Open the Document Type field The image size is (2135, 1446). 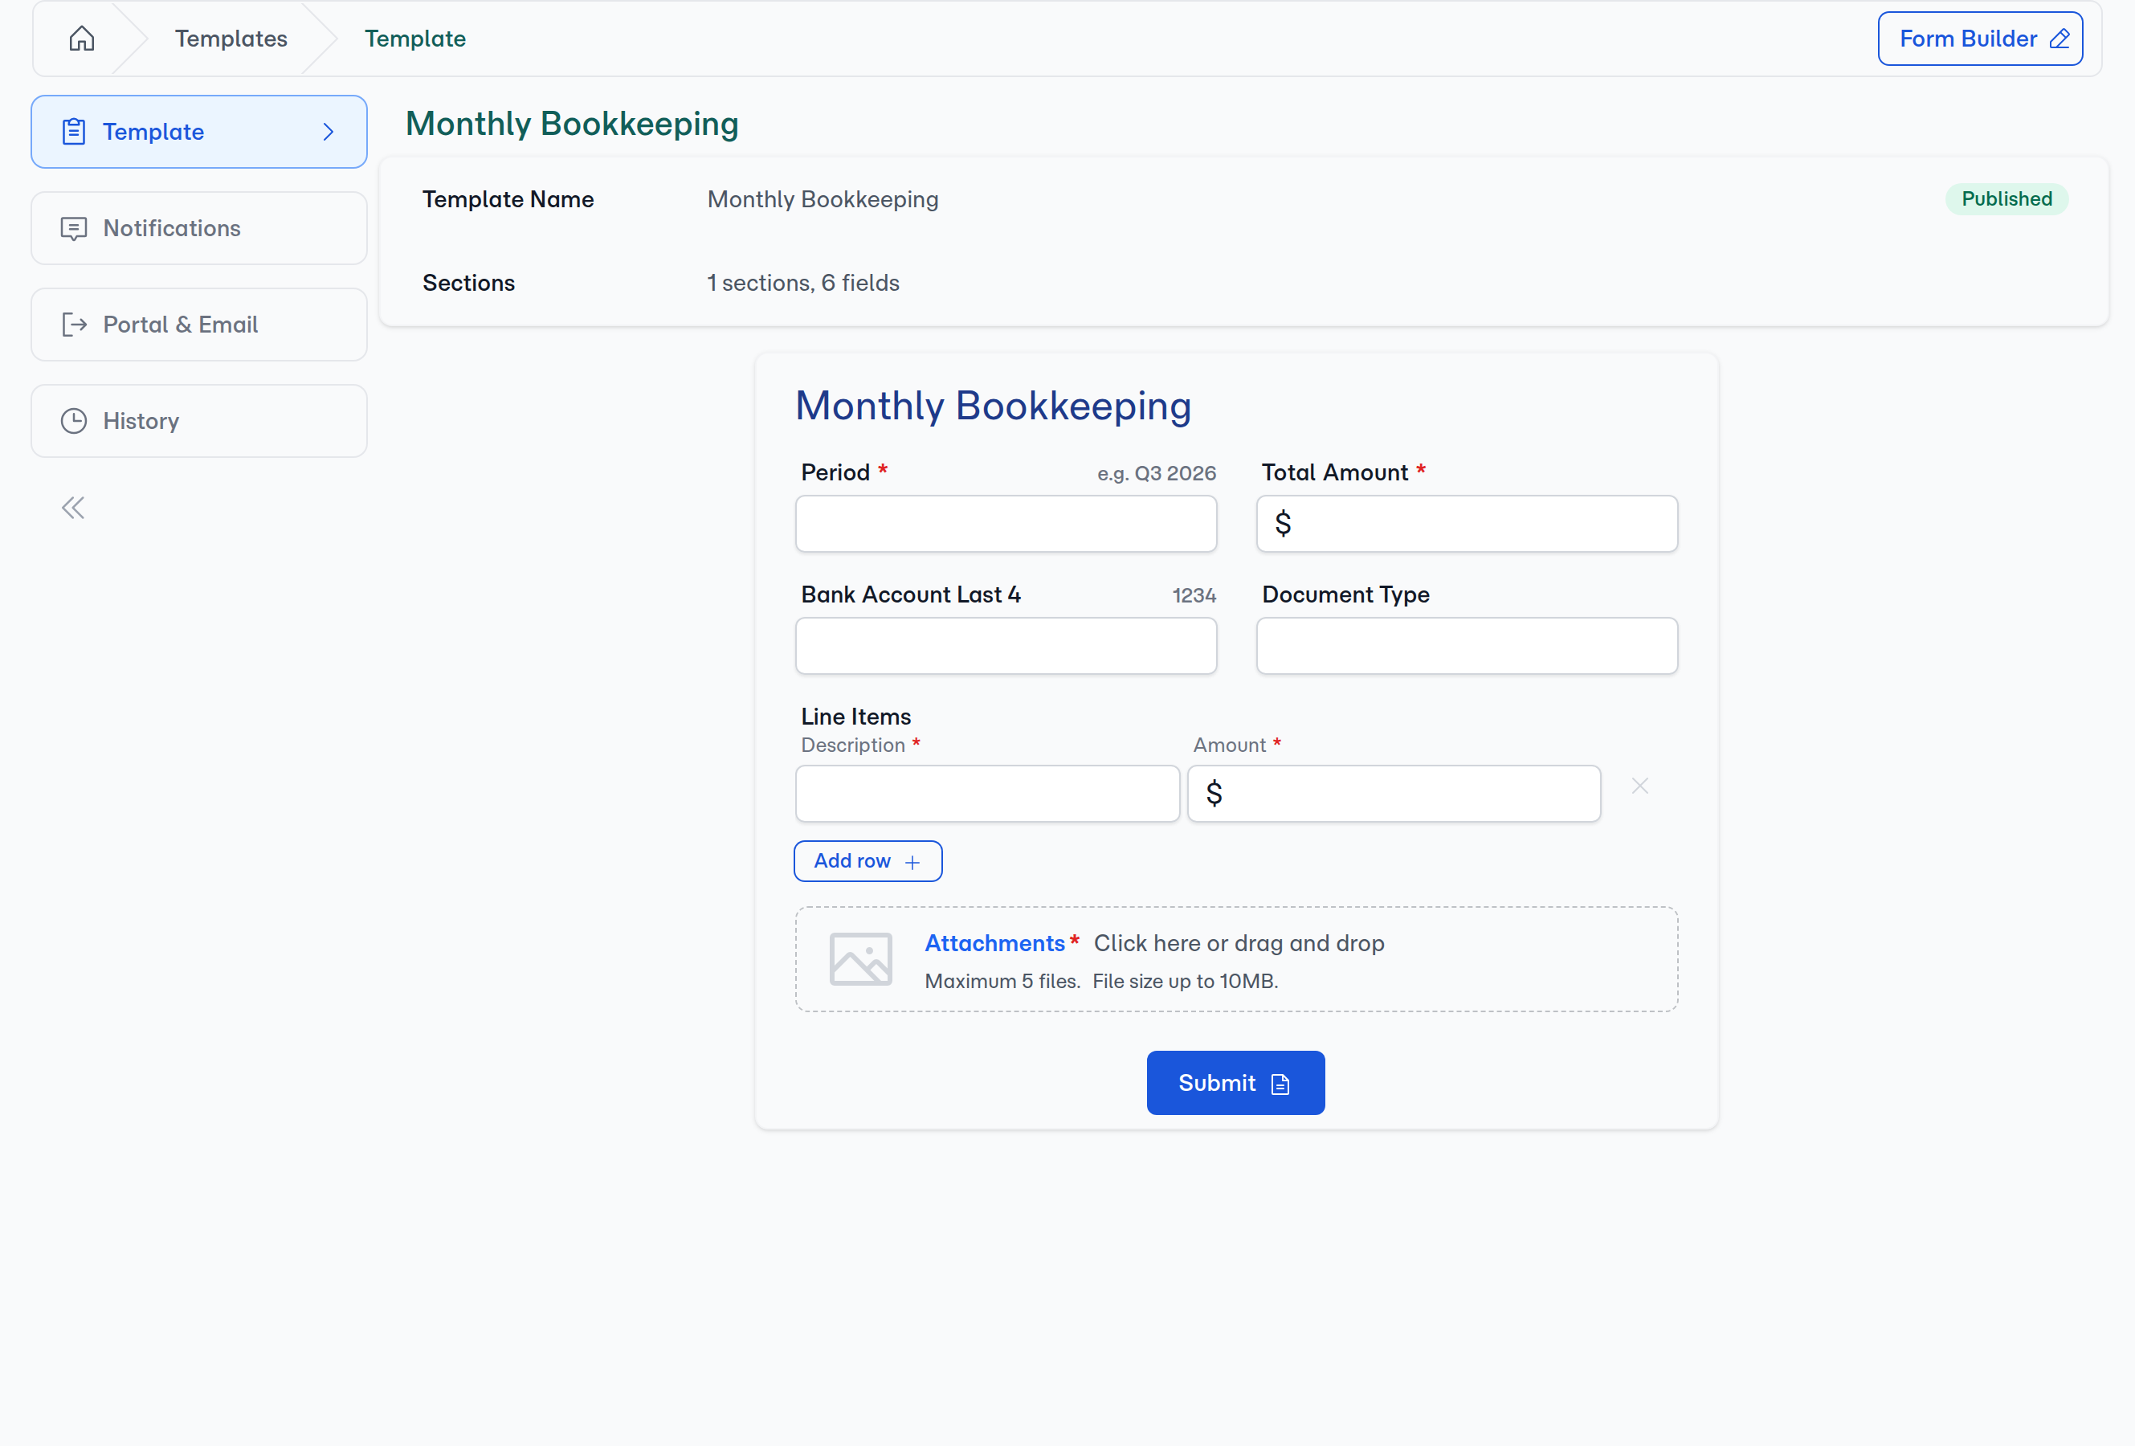coord(1466,646)
